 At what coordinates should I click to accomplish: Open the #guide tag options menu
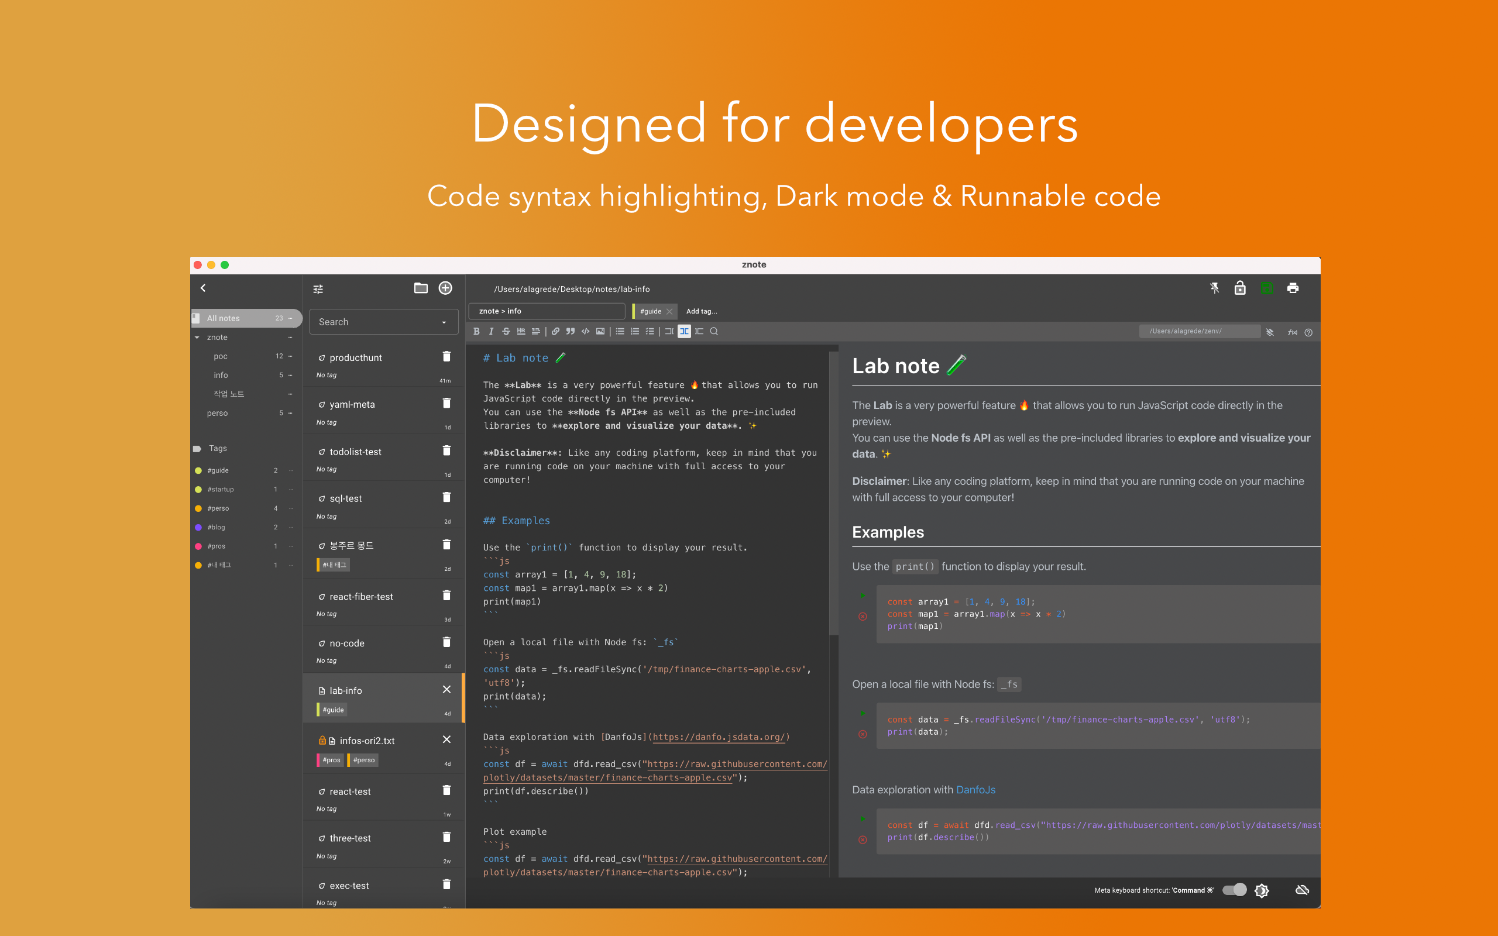pos(290,470)
